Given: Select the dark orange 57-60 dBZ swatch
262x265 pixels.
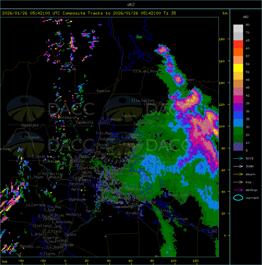Looking at the screenshot, I should 238,52.
